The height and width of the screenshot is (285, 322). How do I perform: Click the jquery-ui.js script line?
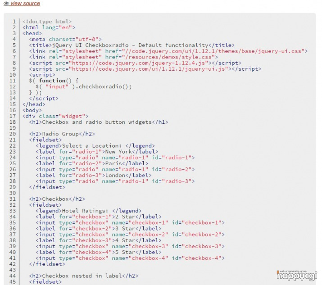point(145,69)
